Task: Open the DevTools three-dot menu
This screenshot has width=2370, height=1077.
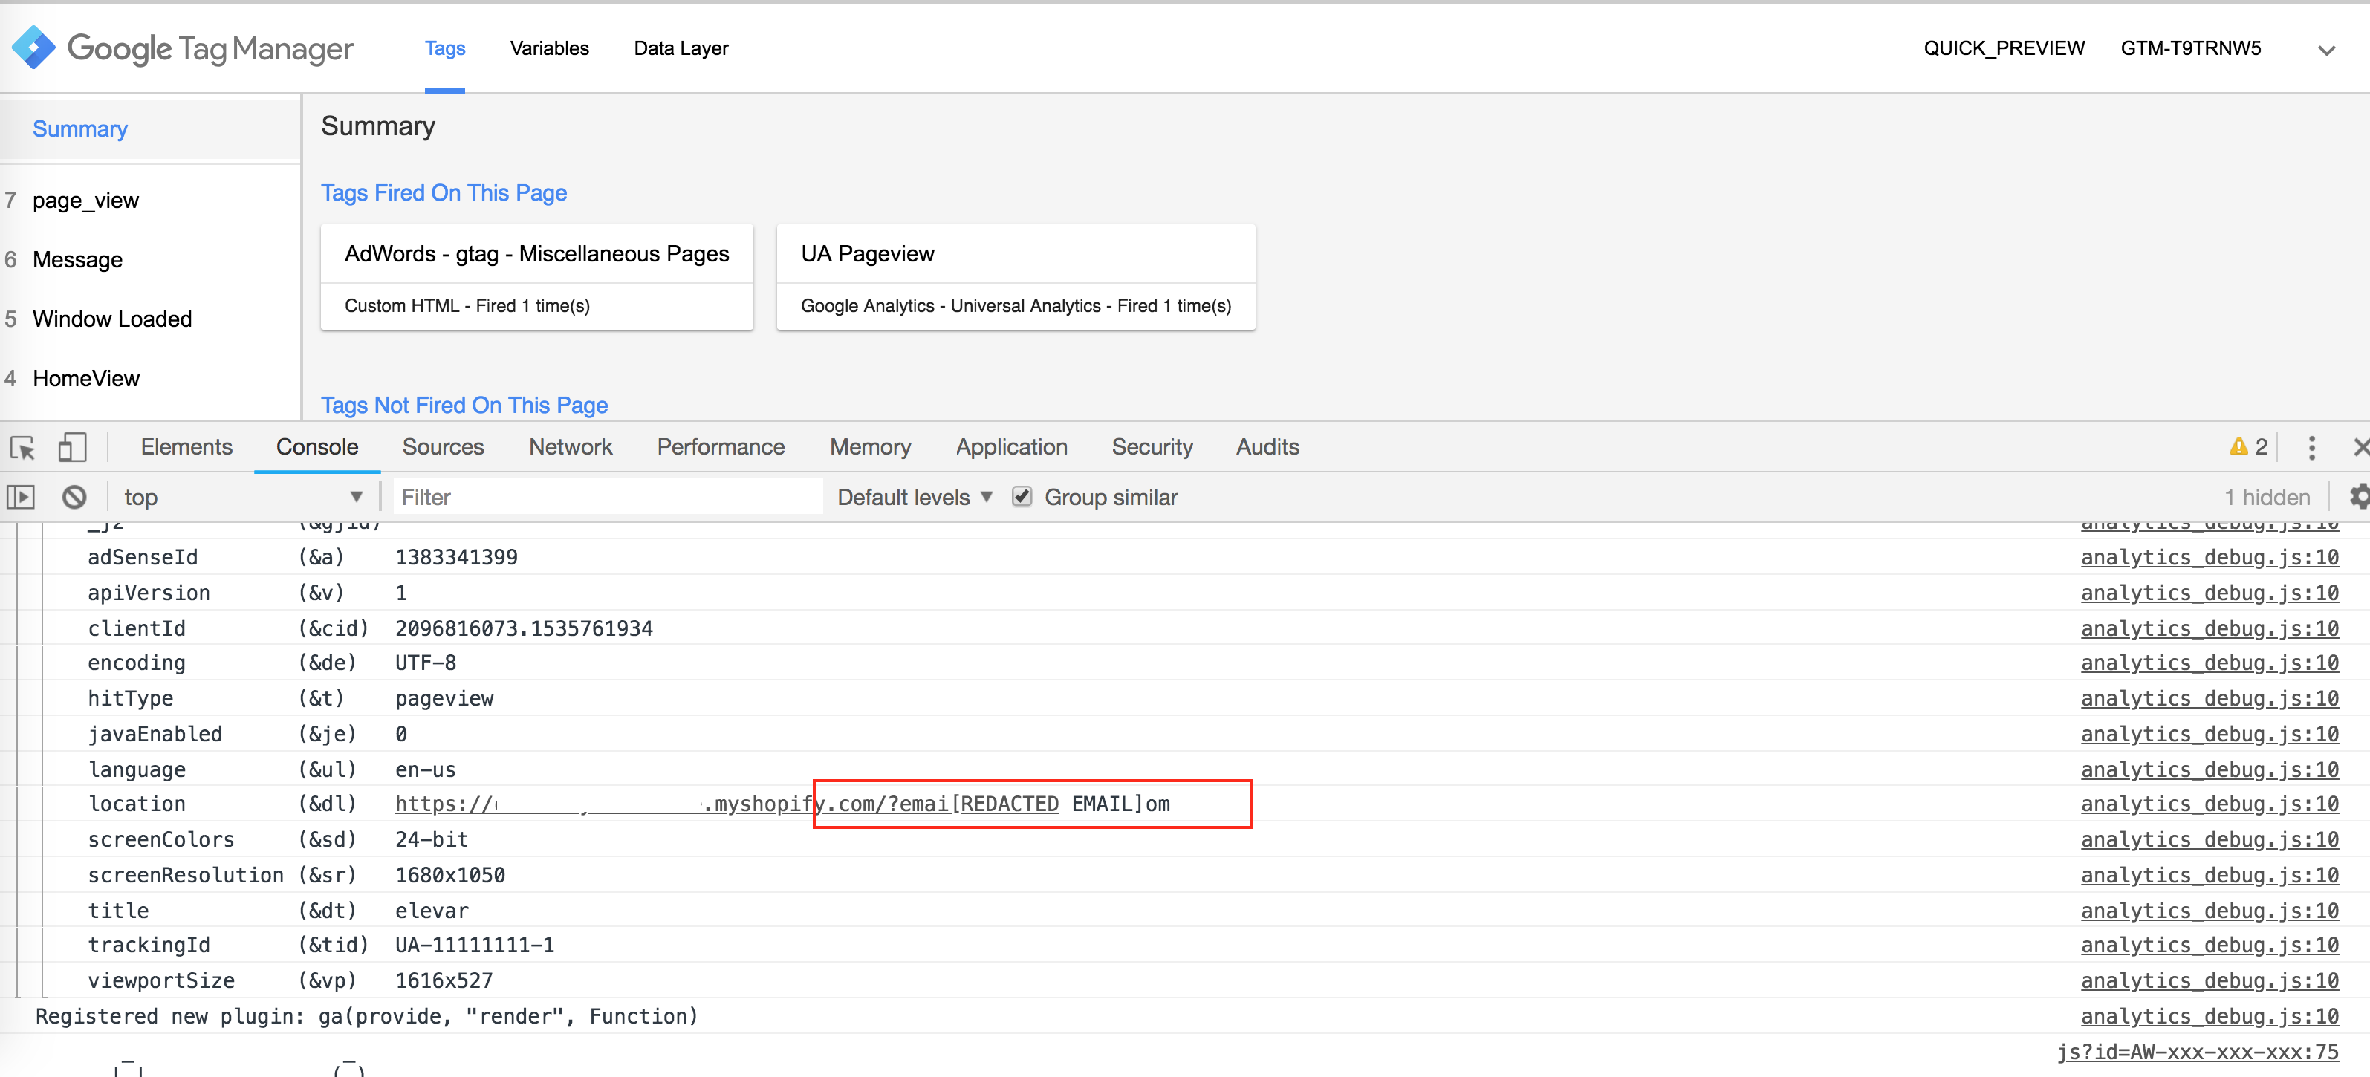Action: pyautogui.click(x=2311, y=448)
